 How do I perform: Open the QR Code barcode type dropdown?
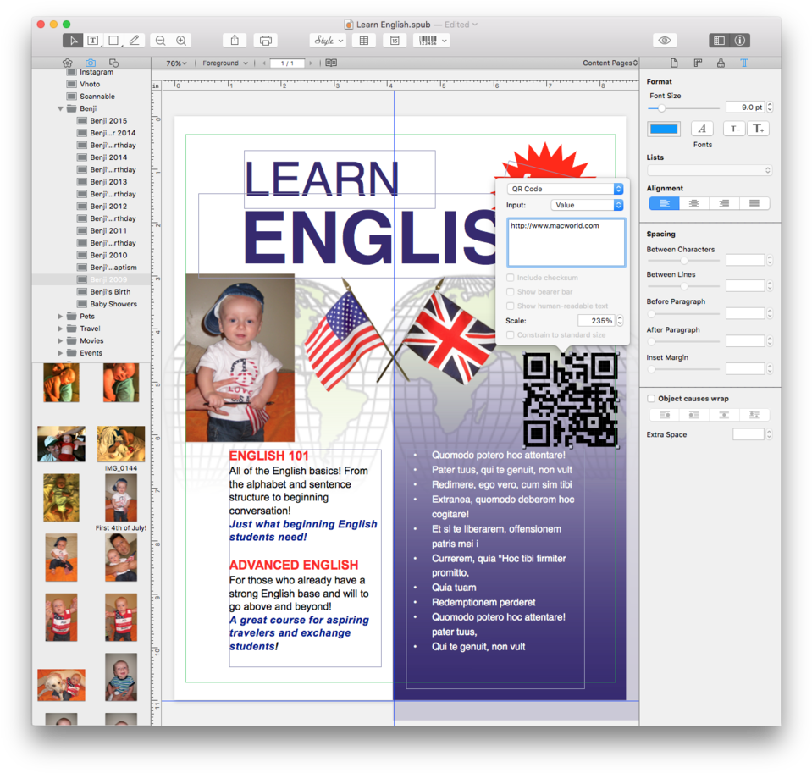point(565,189)
